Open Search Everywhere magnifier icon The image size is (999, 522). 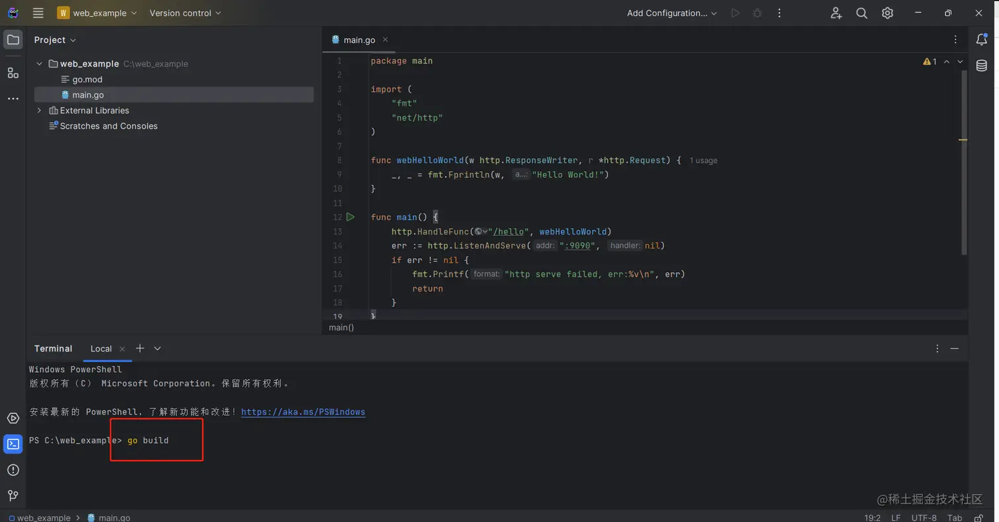(x=862, y=13)
